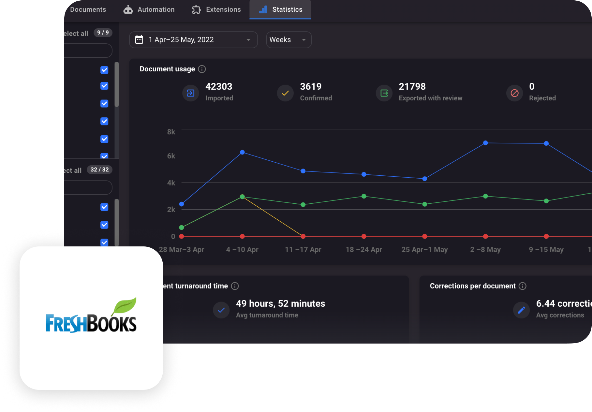
Task: Click the Corrections per document info icon
Action: pos(522,286)
